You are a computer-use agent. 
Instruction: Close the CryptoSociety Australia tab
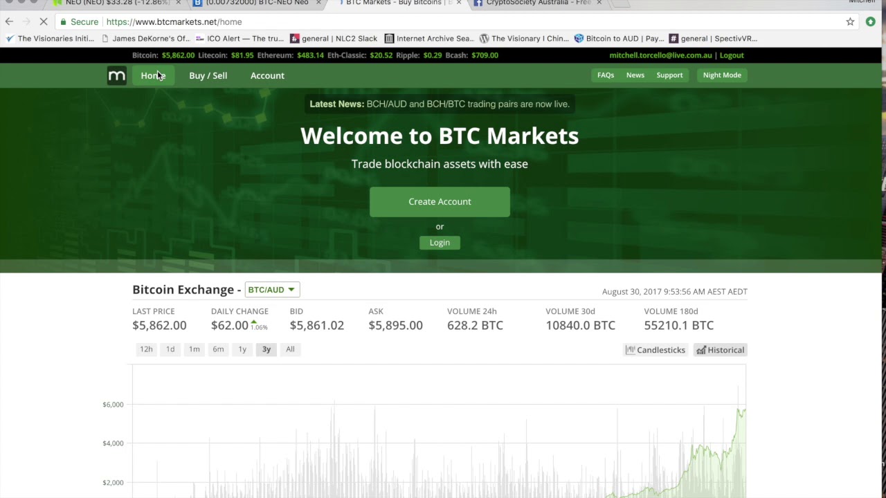click(x=599, y=3)
